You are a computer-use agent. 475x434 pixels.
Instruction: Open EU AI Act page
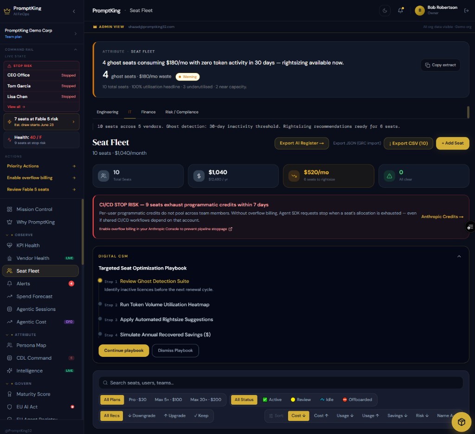40,407
